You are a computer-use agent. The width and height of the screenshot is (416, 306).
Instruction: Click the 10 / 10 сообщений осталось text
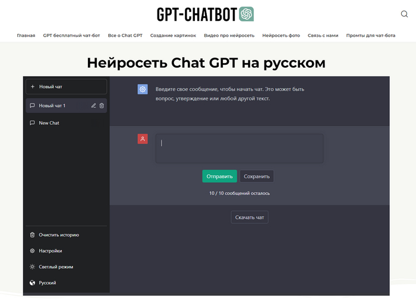tap(239, 193)
